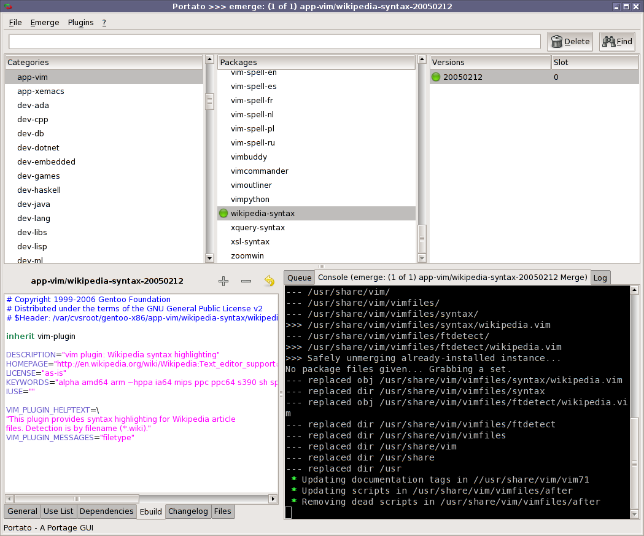
Task: Click down arrow of Packages scrollbar
Action: pyautogui.click(x=422, y=258)
